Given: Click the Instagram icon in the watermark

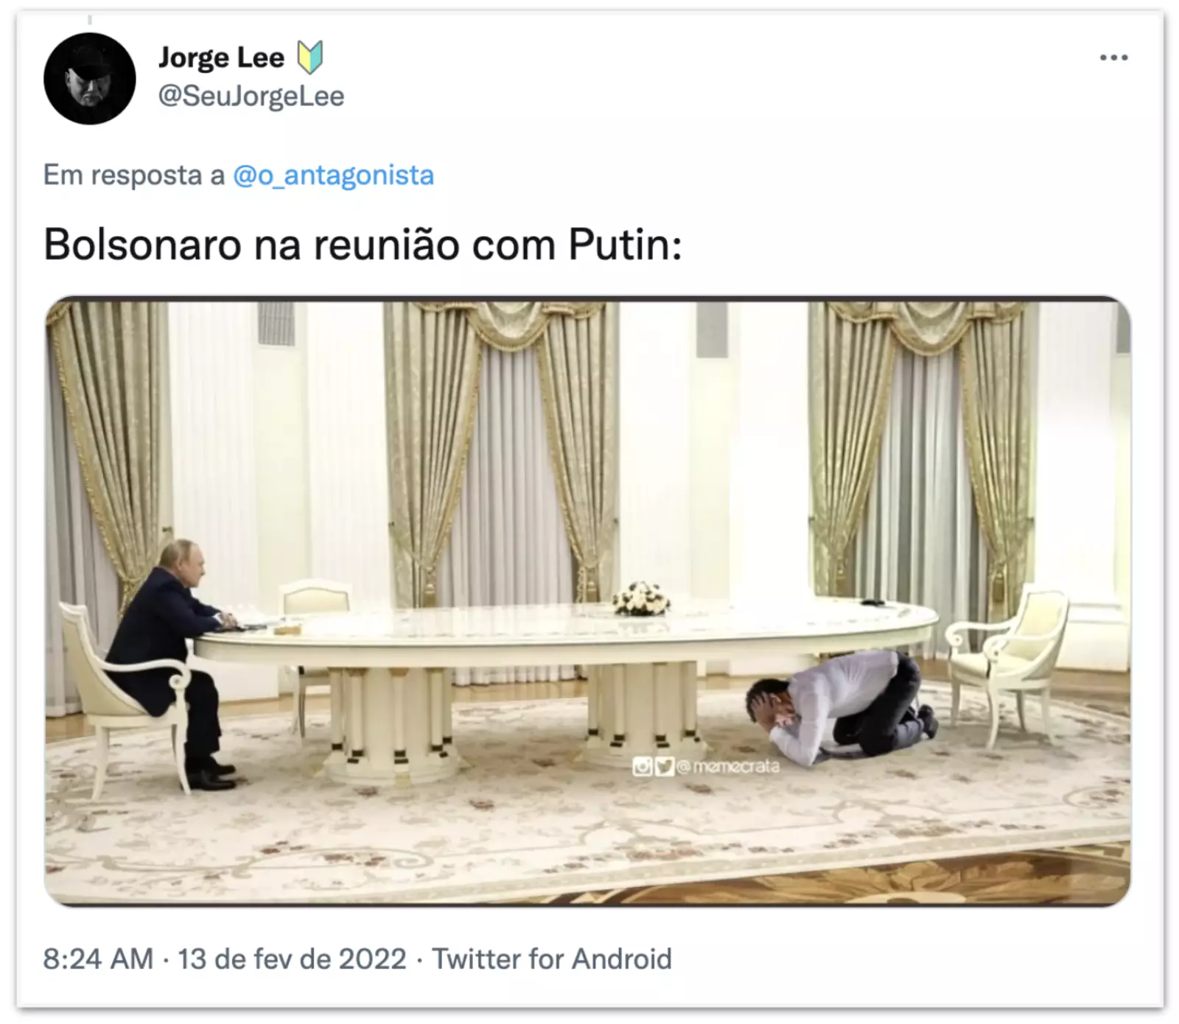Looking at the screenshot, I should pyautogui.click(x=643, y=767).
